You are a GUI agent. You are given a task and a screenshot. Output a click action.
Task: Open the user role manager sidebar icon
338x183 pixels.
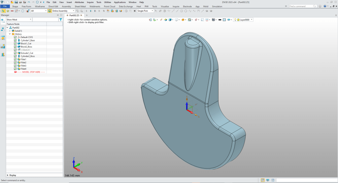3,54
